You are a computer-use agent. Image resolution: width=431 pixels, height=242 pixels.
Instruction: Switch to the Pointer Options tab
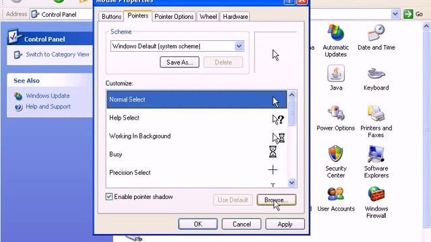pos(174,16)
